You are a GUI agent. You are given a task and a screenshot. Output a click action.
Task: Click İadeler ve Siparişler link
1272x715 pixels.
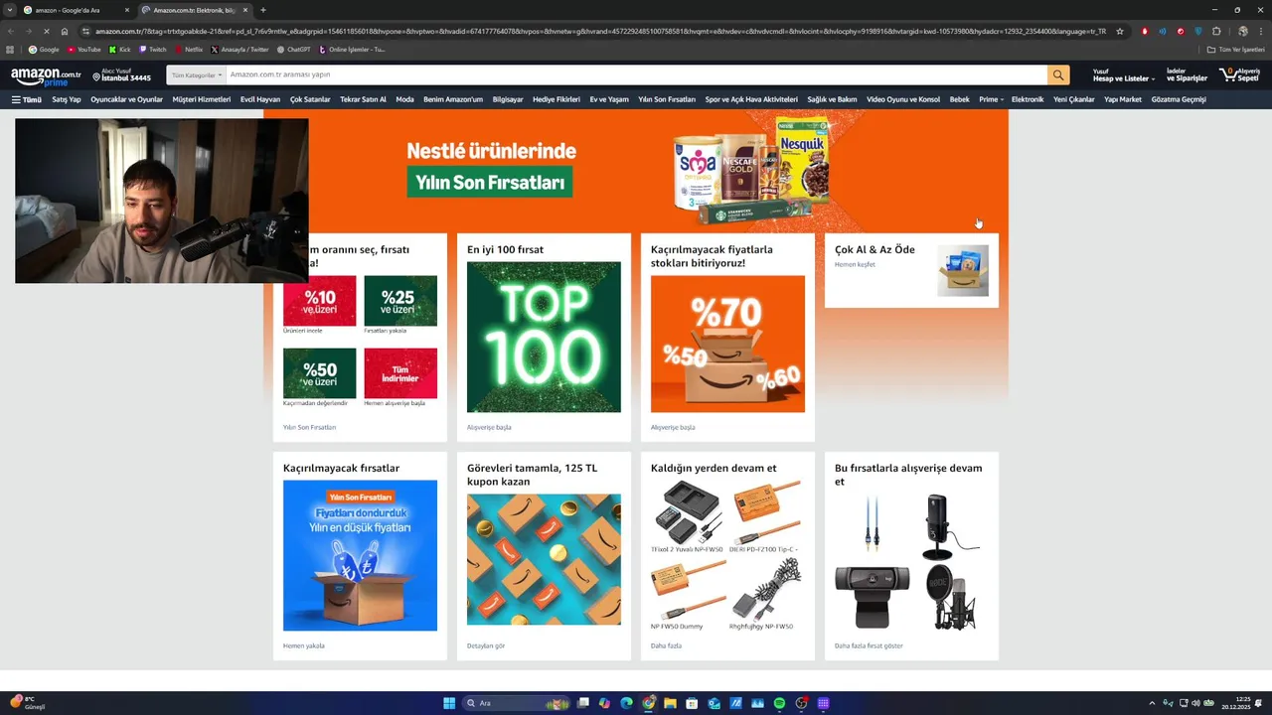[x=1187, y=75]
